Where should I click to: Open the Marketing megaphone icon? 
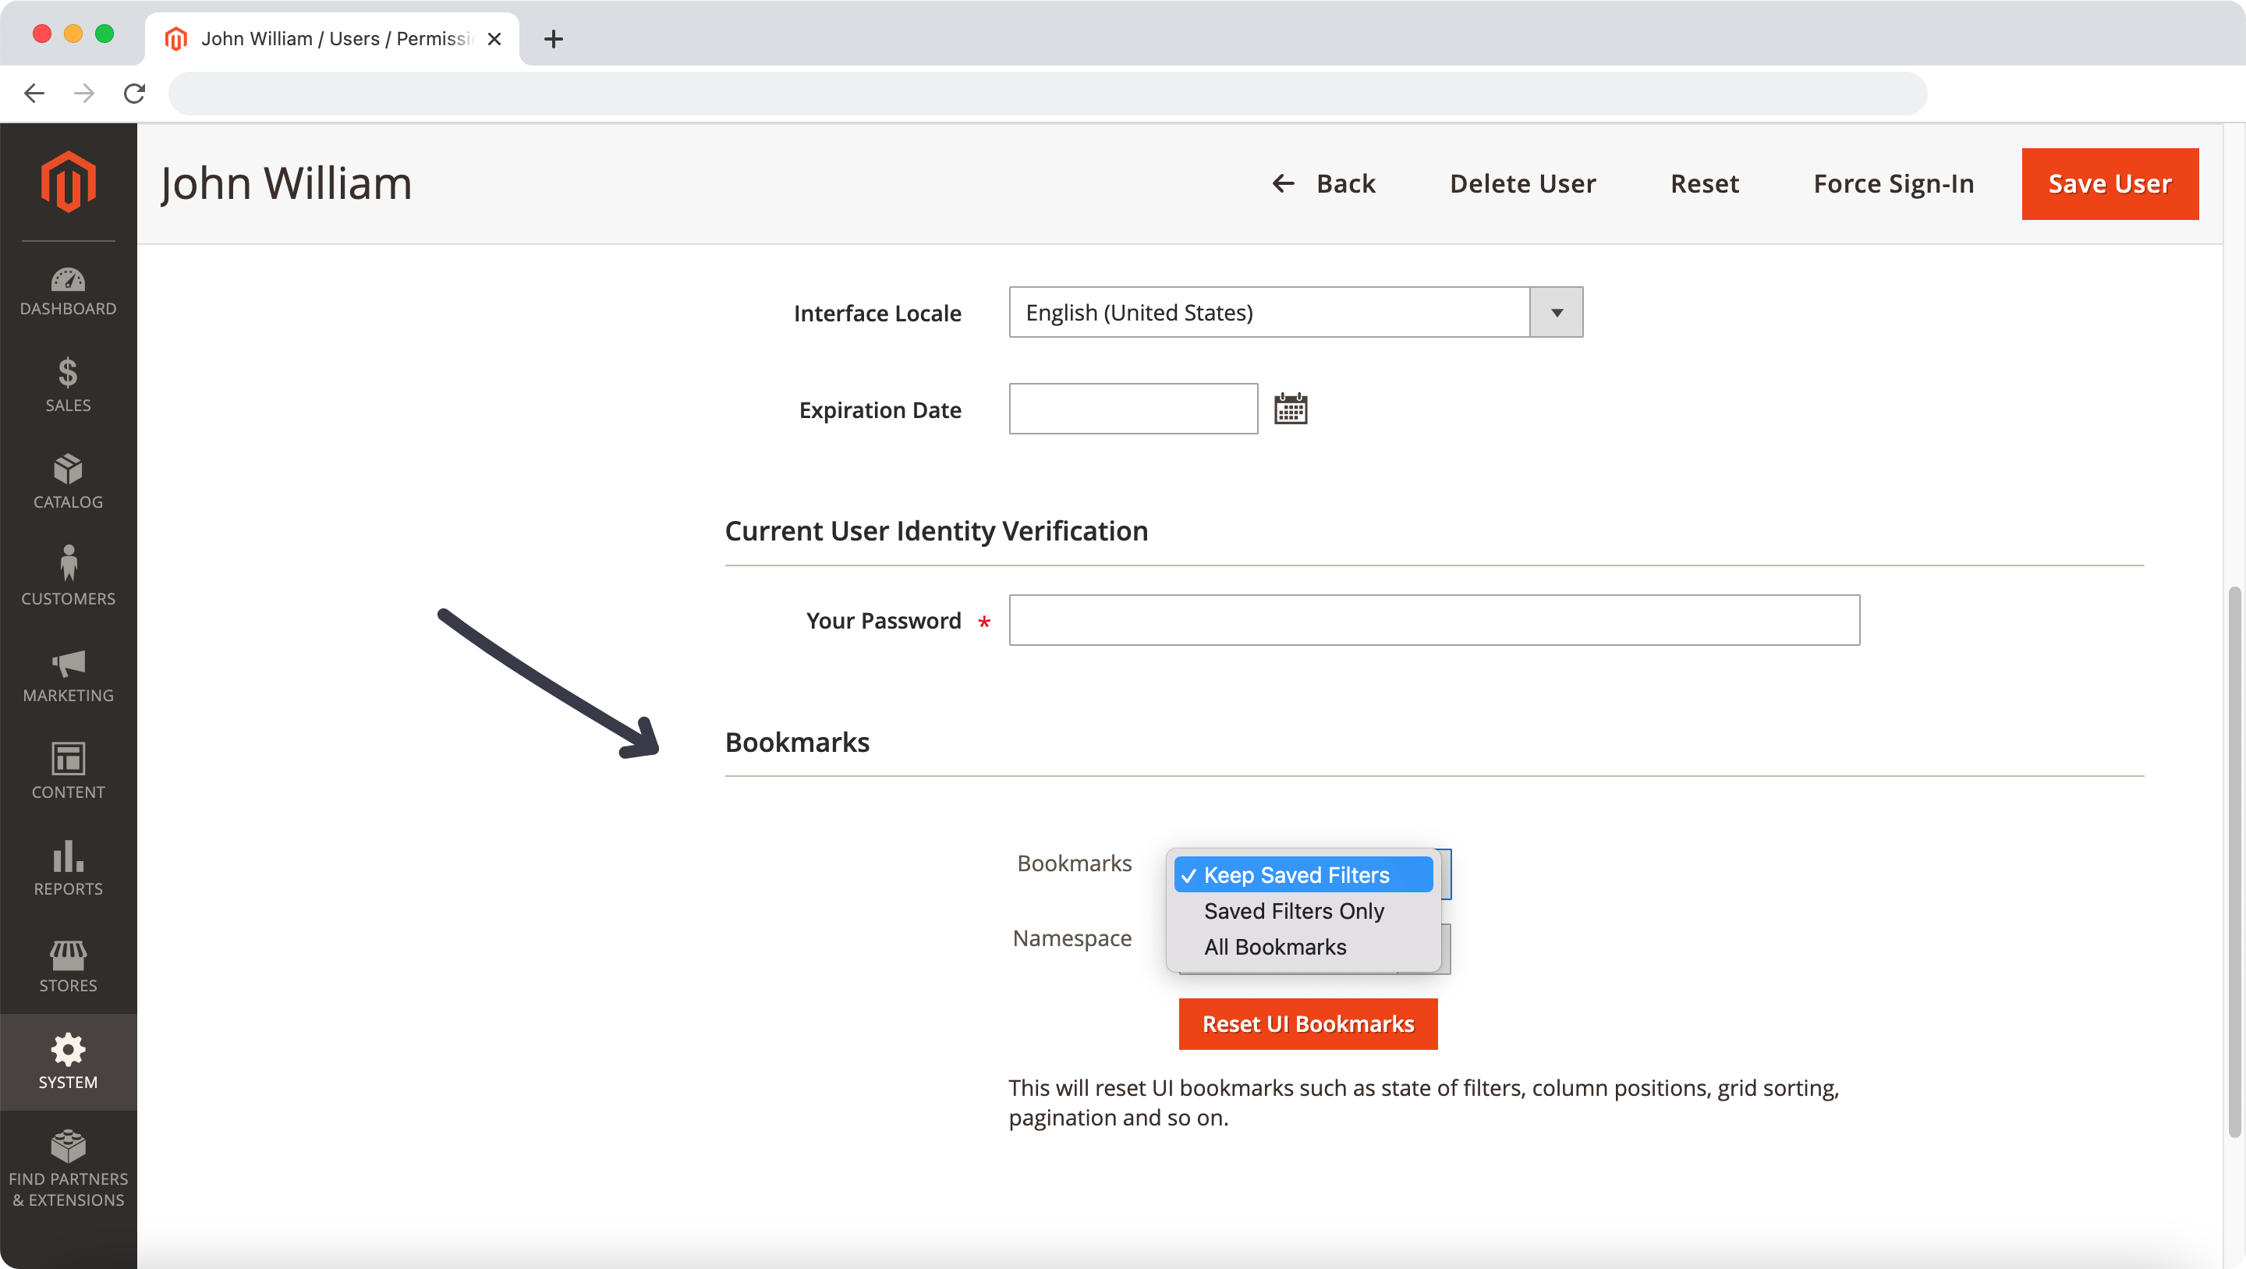click(x=68, y=674)
